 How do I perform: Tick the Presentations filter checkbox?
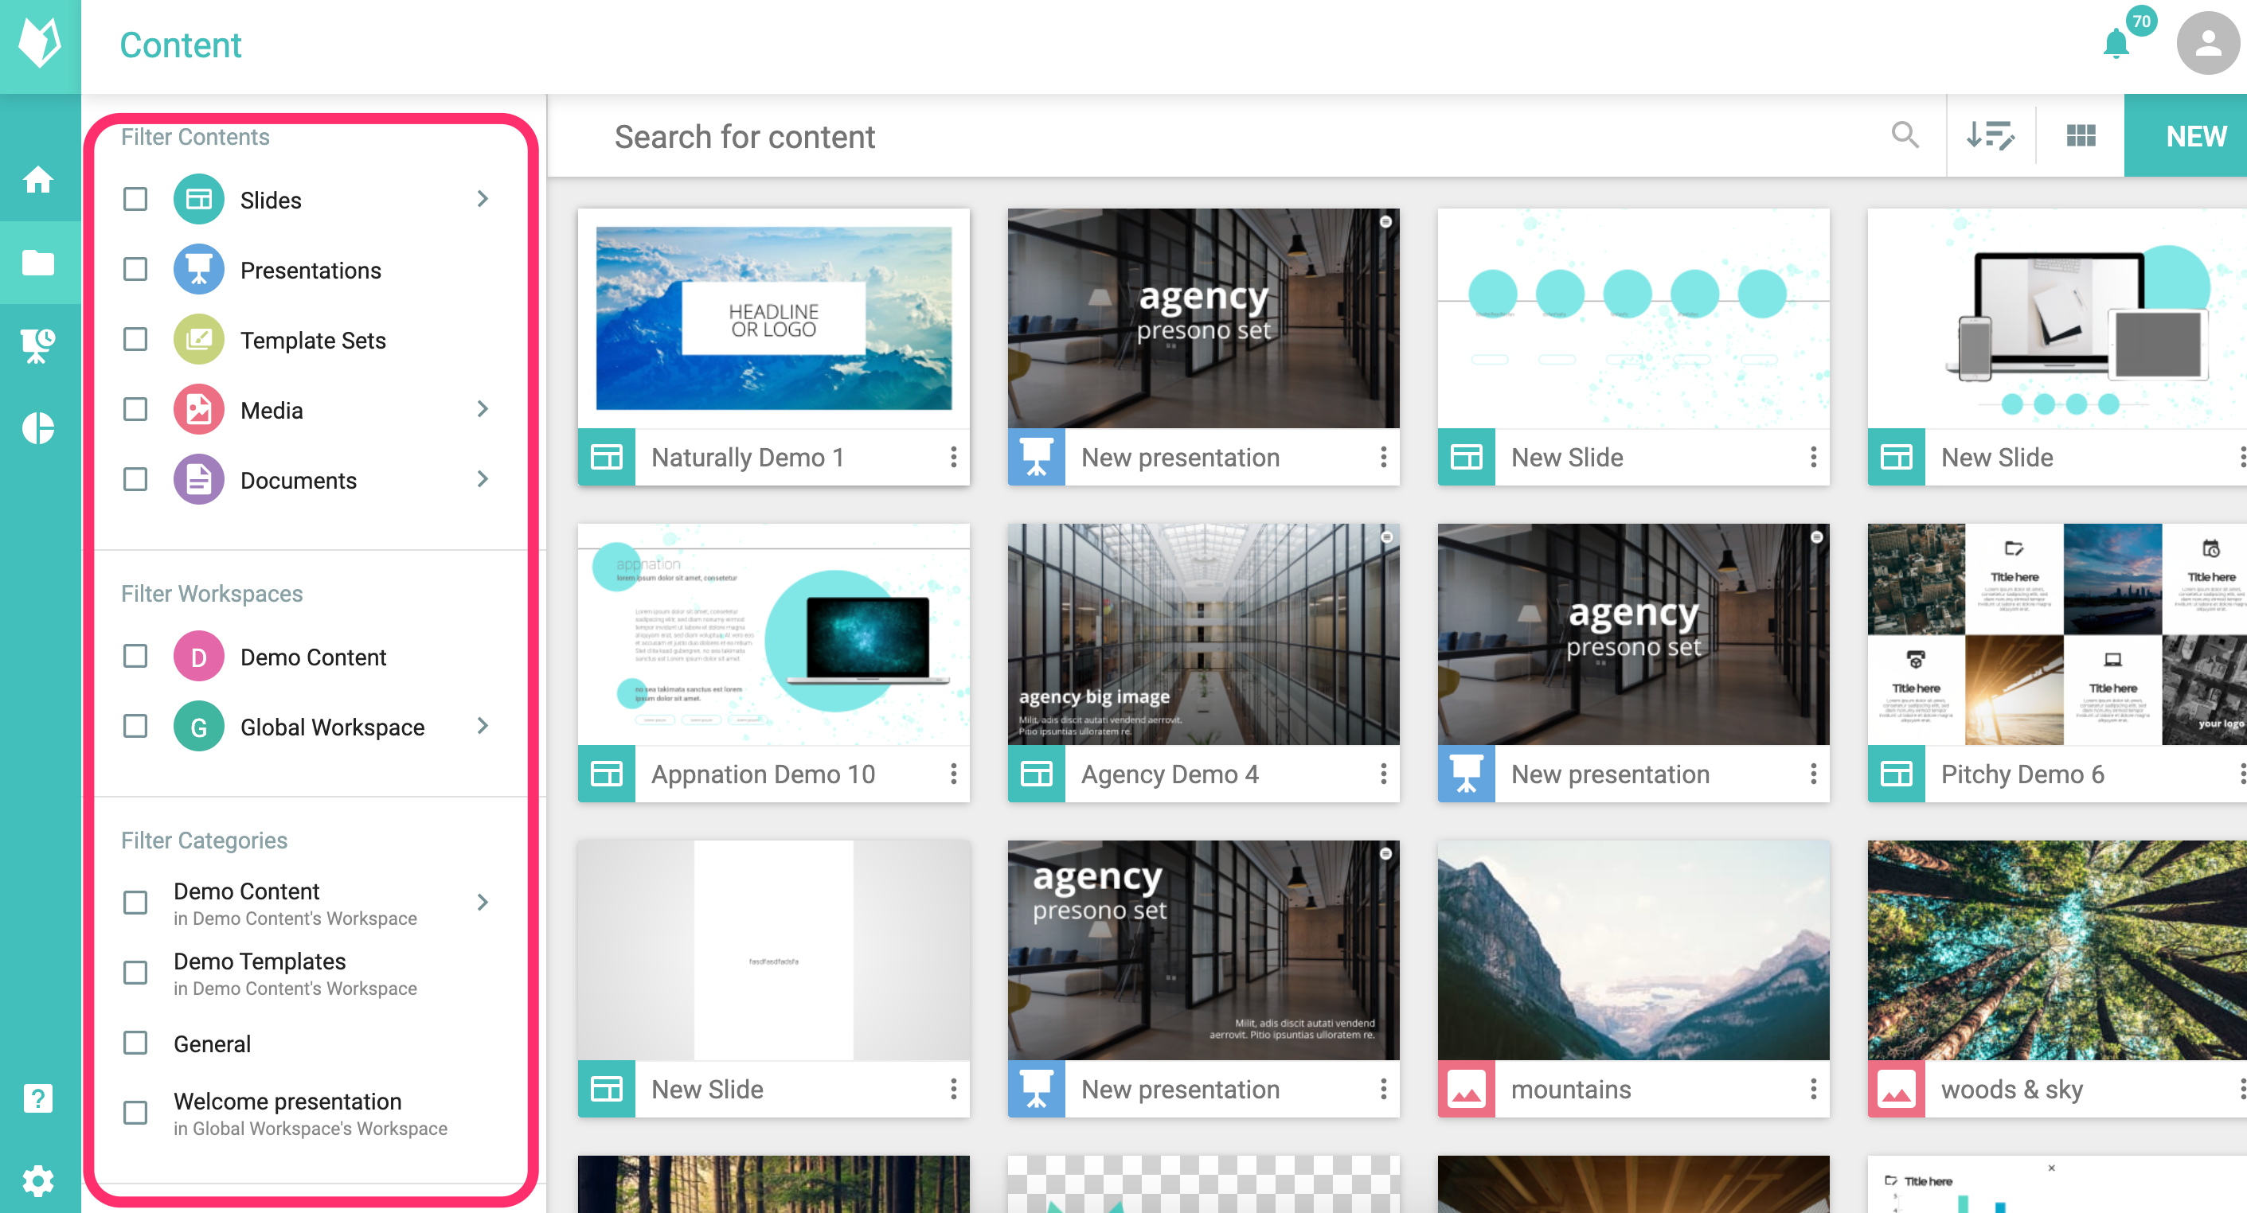135,270
